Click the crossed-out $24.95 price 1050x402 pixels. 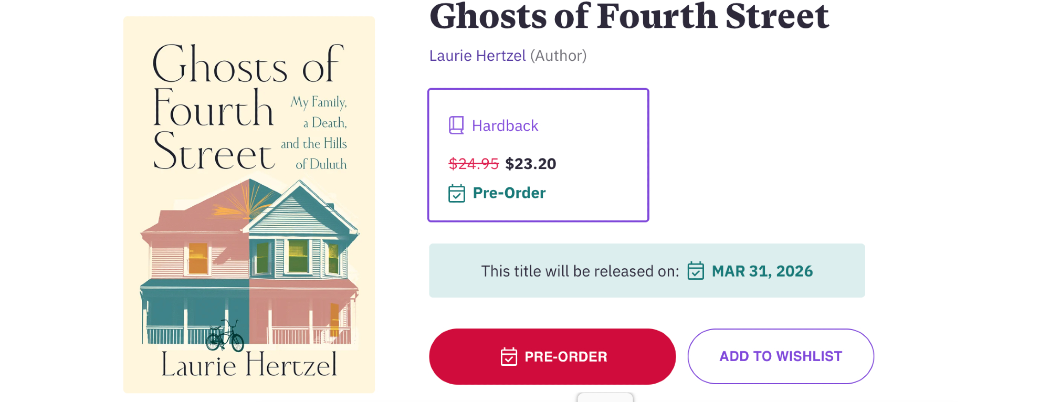coord(473,164)
